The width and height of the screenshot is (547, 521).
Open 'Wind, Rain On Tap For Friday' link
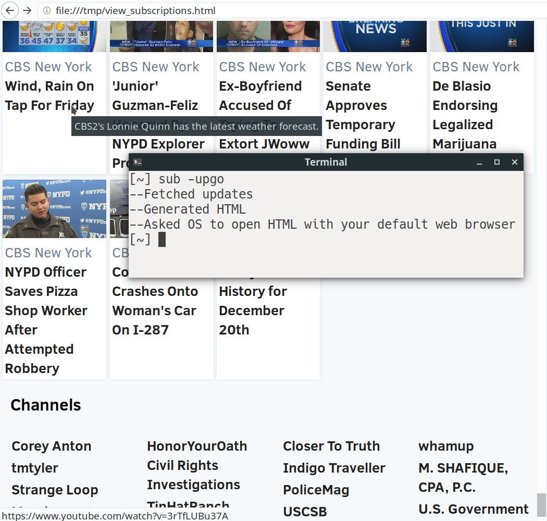(x=49, y=96)
